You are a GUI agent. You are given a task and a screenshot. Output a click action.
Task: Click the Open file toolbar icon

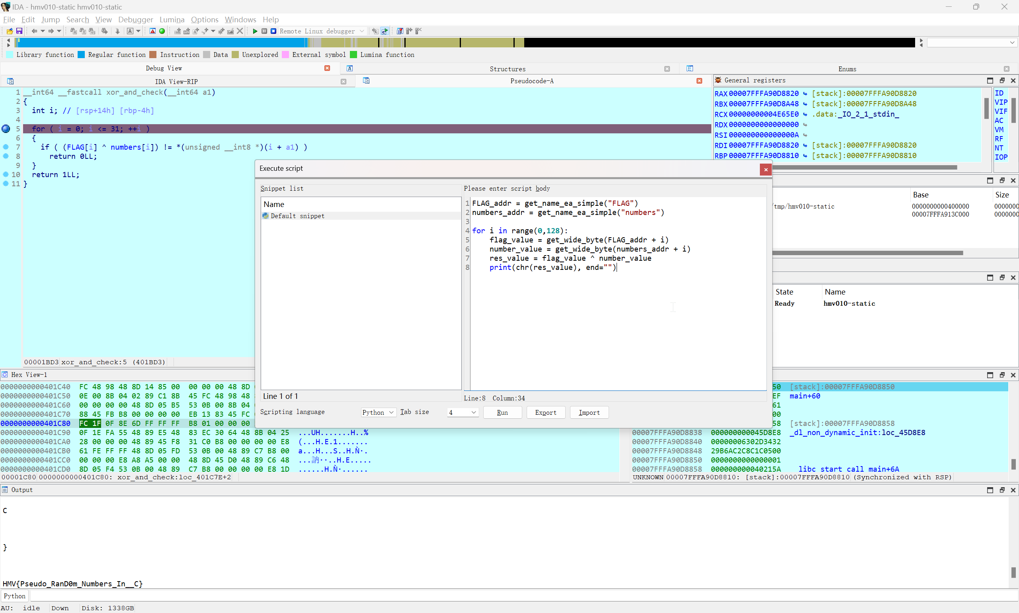10,31
